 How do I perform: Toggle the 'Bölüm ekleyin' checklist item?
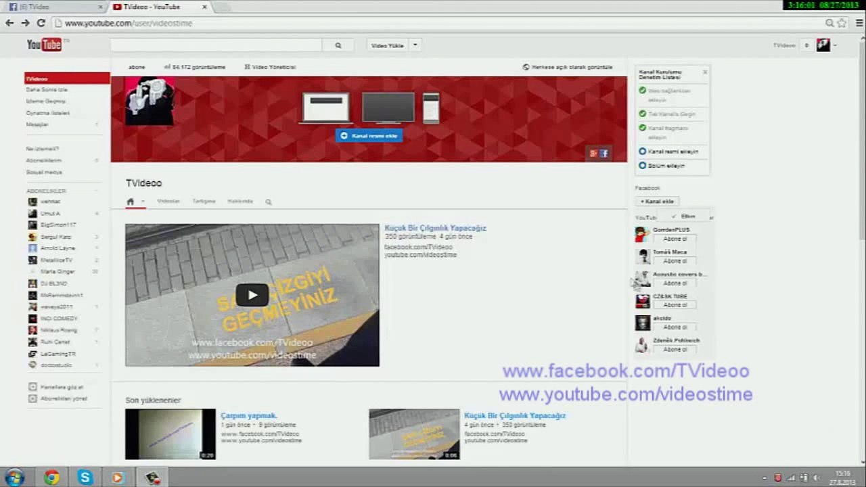643,165
